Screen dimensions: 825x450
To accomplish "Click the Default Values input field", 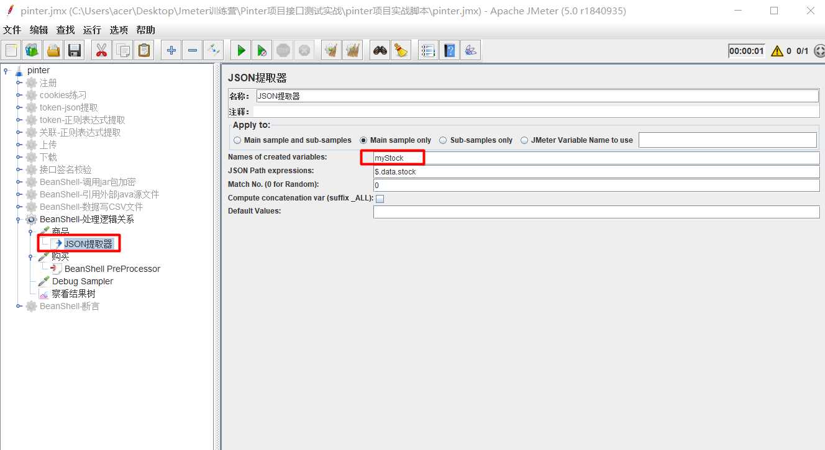I will pos(596,212).
